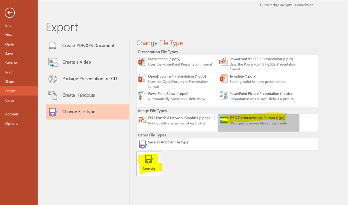348x205 pixels.
Task: Click the PowerPoint 97-2003 Presentation icon
Action: (224, 61)
